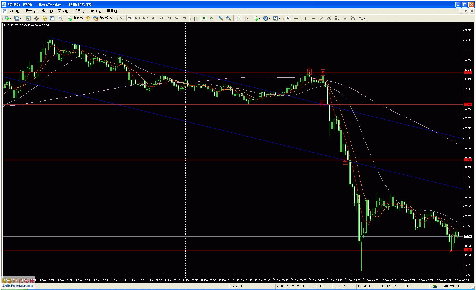The height and width of the screenshot is (290, 476).
Task: Click status bar low price L: 61.06
Action: (x=365, y=286)
